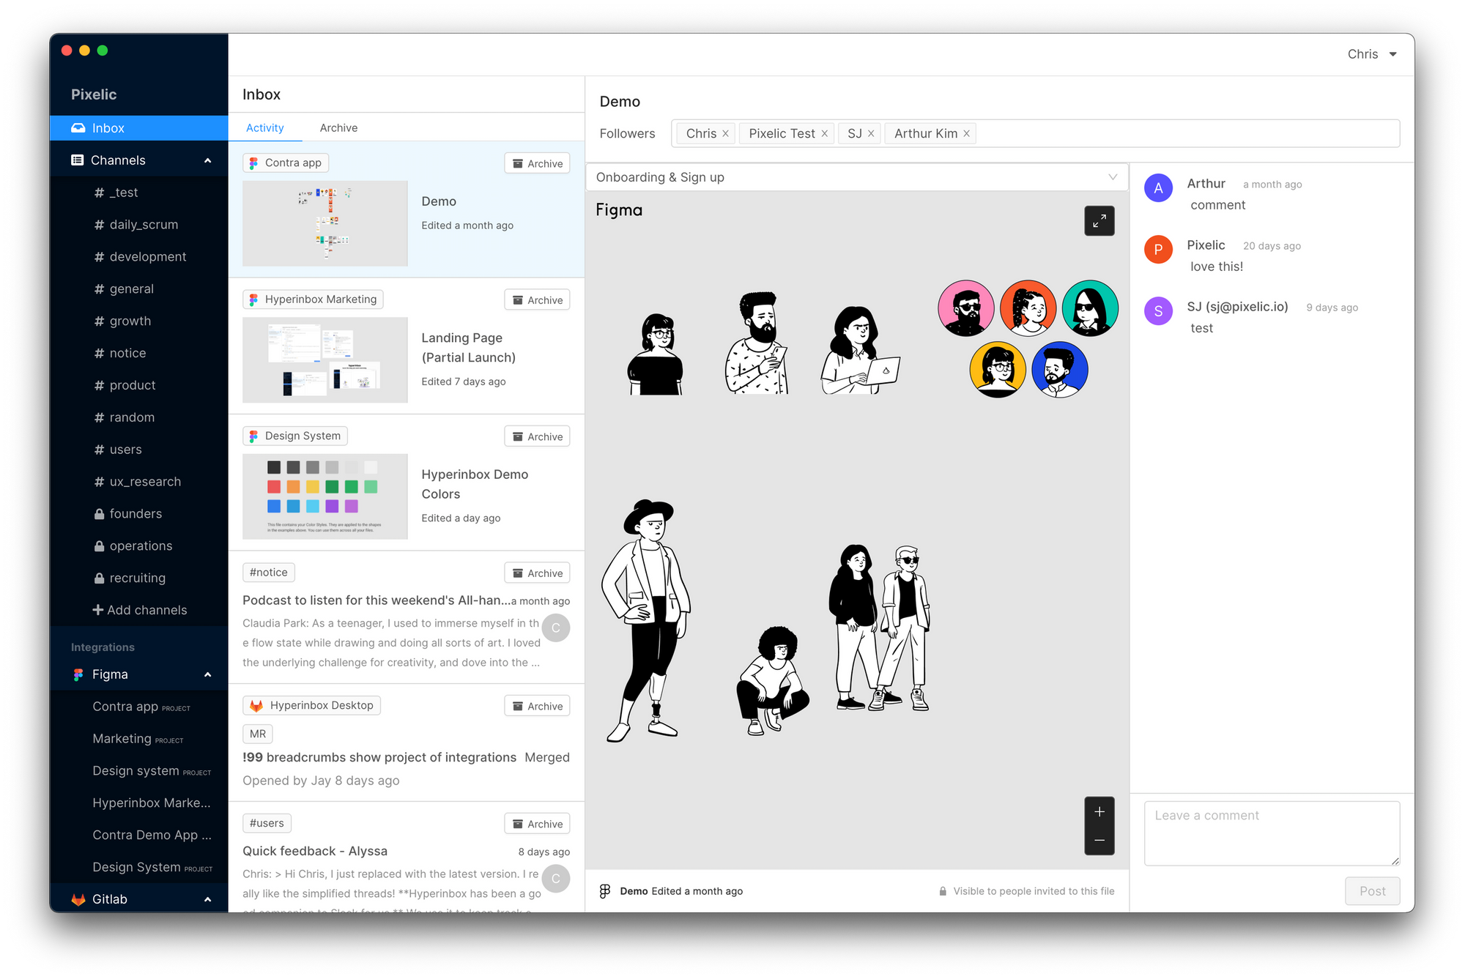Archive the #users Quick feedback item

(x=537, y=824)
